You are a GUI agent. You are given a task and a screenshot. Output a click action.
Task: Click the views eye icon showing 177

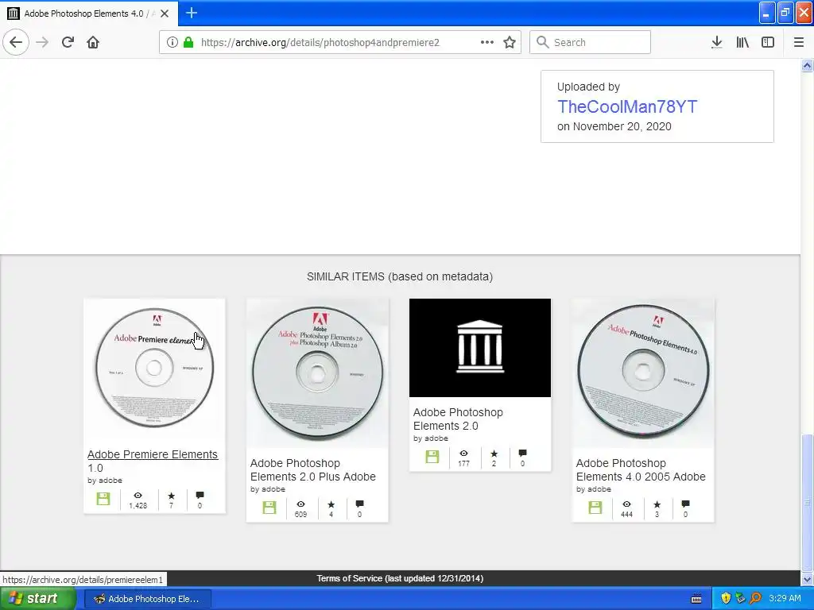pos(463,454)
